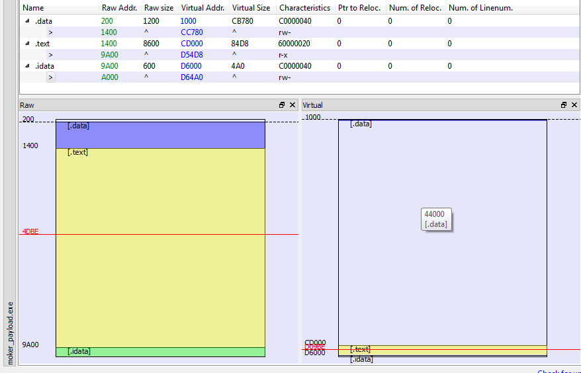Click the Characteristics column header

click(304, 8)
